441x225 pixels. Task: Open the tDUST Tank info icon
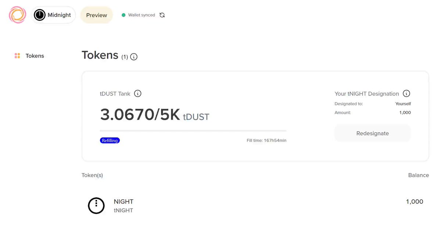point(137,94)
